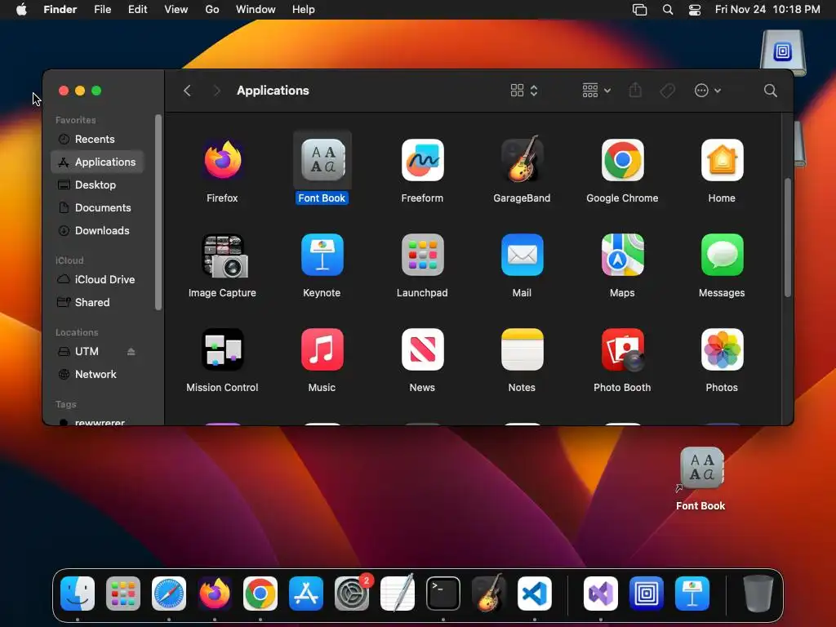Select the UTM location in sidebar
The height and width of the screenshot is (627, 836).
click(87, 351)
